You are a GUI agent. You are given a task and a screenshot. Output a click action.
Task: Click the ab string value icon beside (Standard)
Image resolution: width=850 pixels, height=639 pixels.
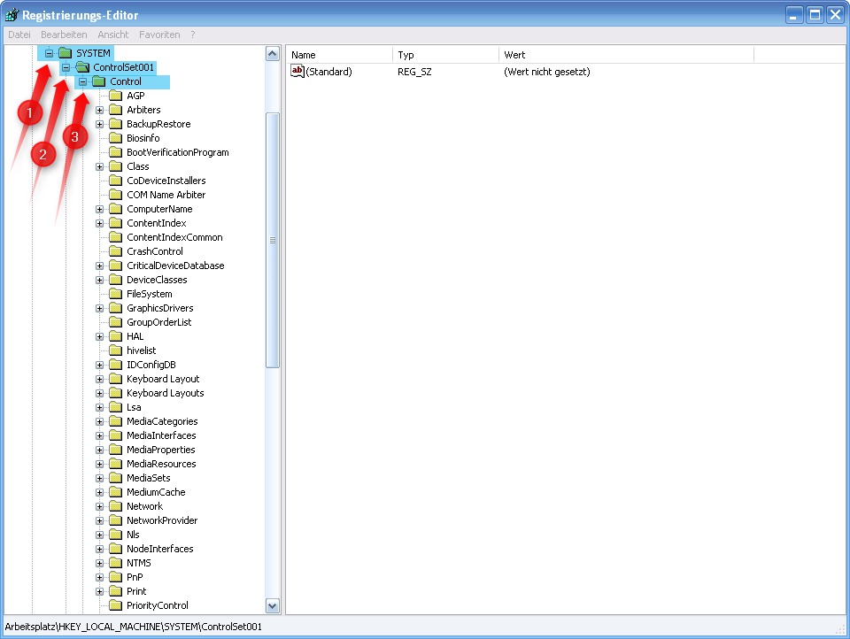(x=296, y=71)
